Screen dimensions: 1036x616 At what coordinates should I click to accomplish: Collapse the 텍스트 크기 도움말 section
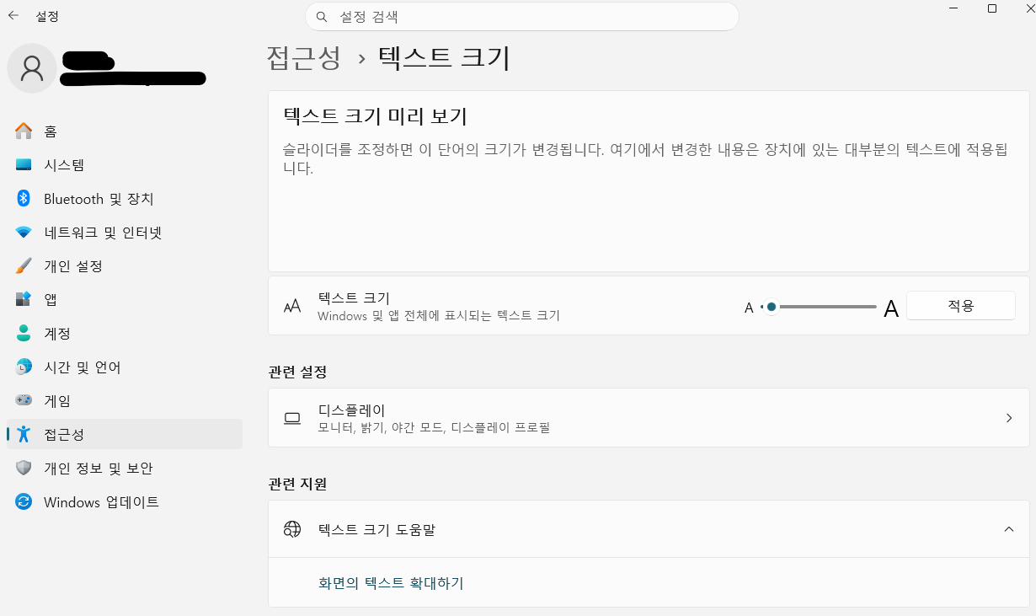pos(1009,529)
